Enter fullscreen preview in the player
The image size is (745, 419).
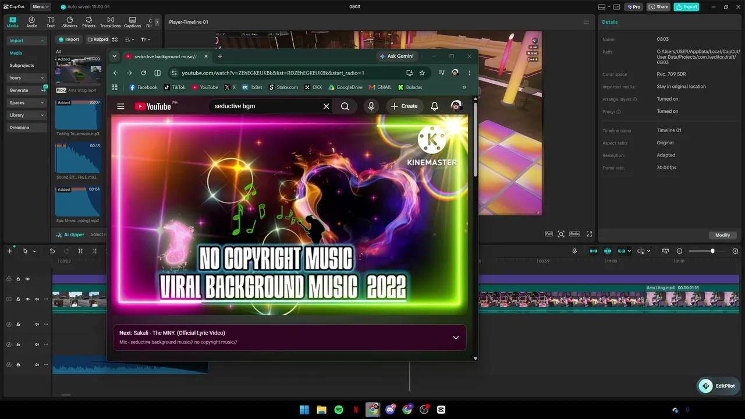tap(589, 234)
